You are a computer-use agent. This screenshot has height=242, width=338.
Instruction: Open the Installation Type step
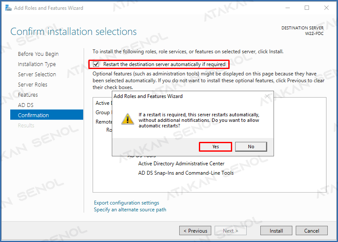click(x=37, y=64)
